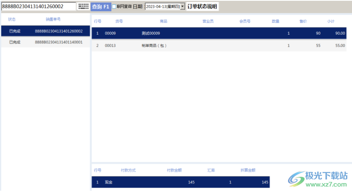Click the 汇率 column header
Screen dimensions: 352x191
211,170
